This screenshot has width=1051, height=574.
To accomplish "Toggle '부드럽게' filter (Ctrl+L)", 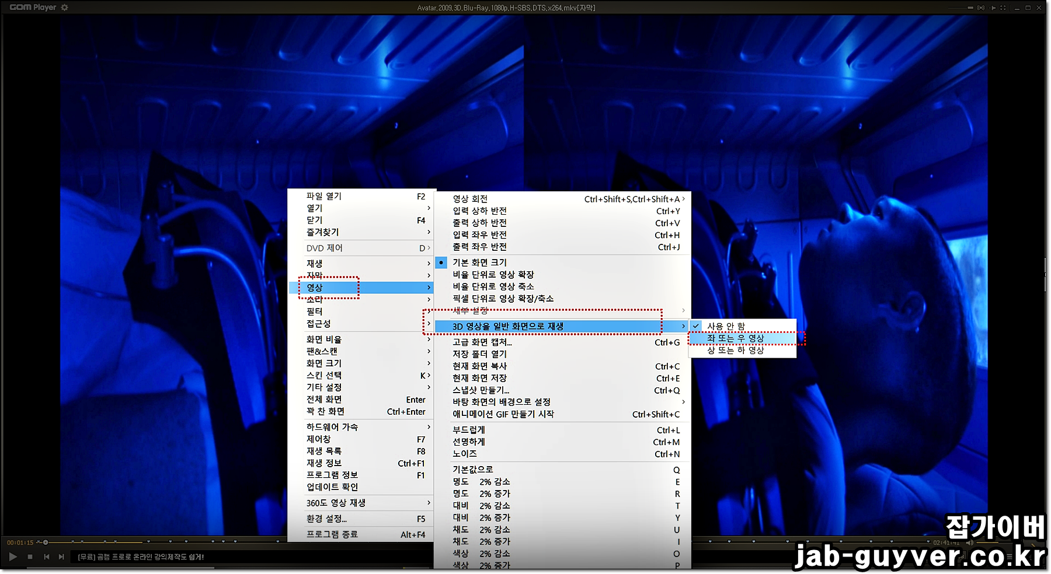I will pos(562,430).
